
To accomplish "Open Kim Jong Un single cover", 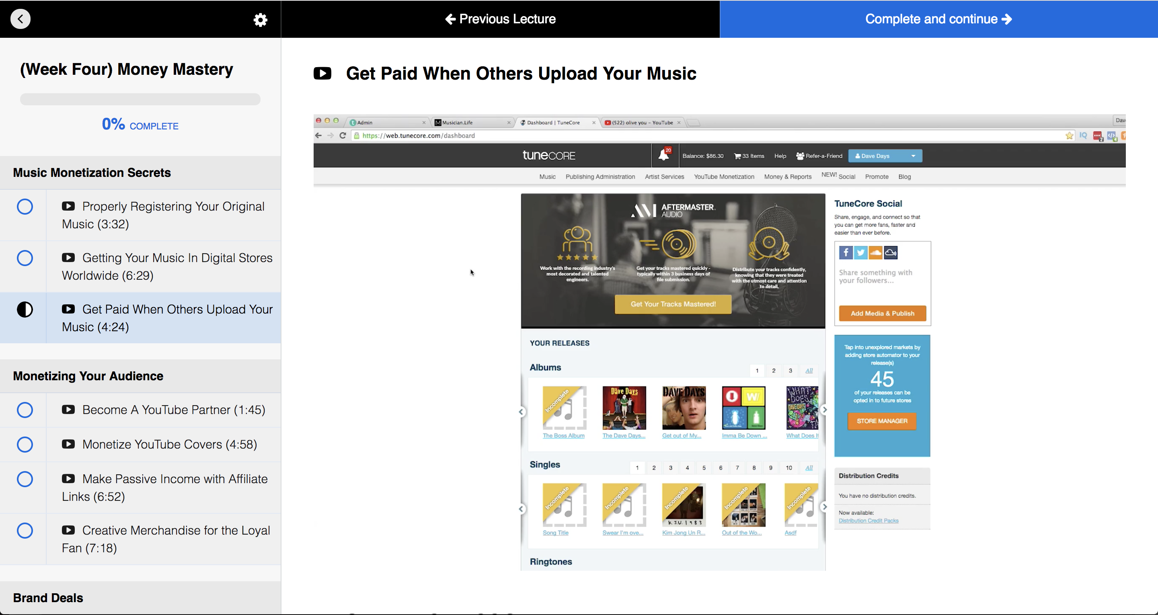I will pos(684,505).
